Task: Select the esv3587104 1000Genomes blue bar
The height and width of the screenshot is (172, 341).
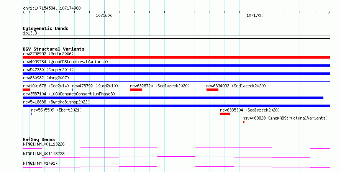Action: pos(173,98)
